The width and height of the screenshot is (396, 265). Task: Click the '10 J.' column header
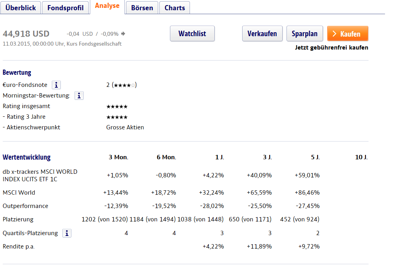(x=361, y=157)
